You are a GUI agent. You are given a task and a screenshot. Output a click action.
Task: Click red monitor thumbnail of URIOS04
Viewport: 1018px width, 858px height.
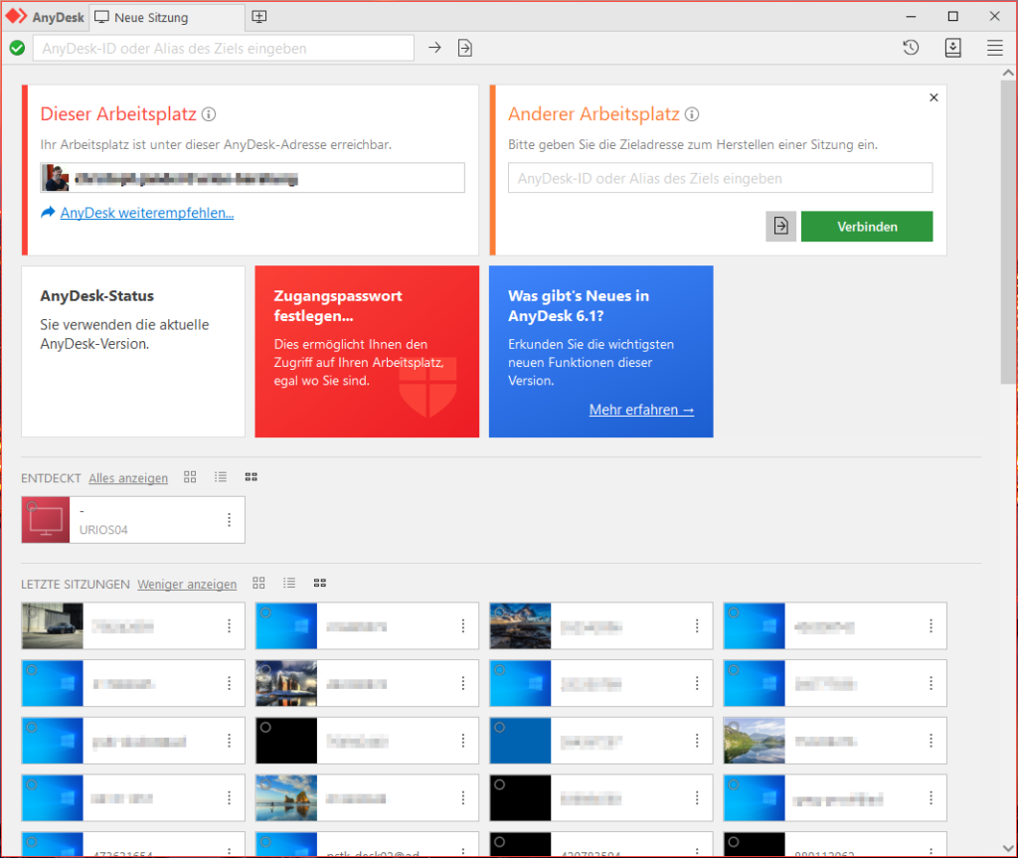pos(46,520)
